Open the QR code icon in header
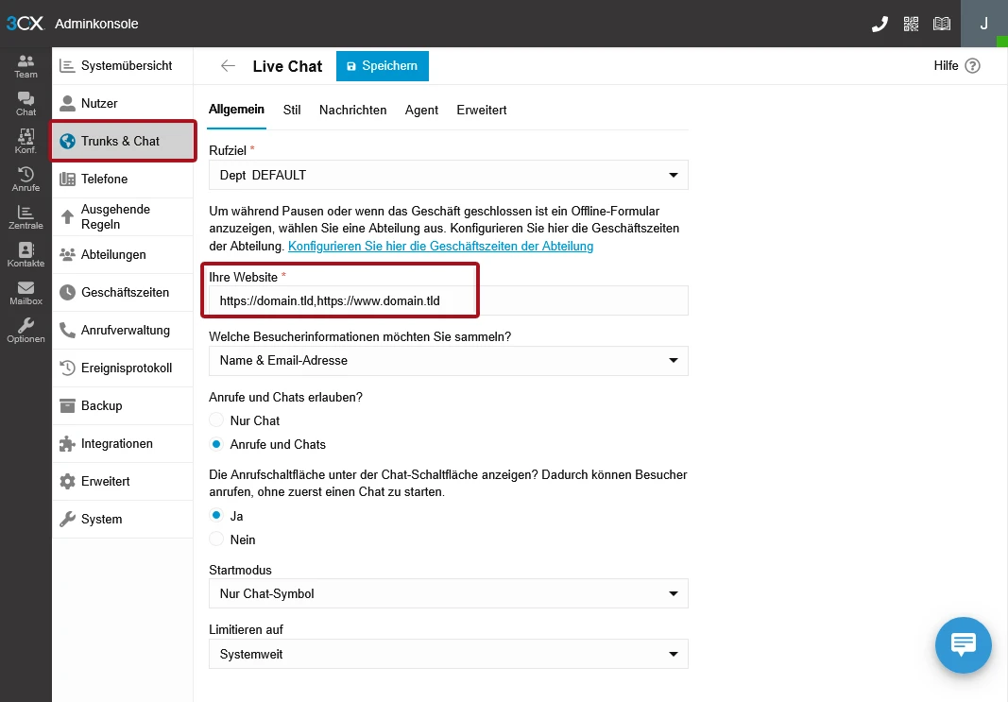 point(911,24)
